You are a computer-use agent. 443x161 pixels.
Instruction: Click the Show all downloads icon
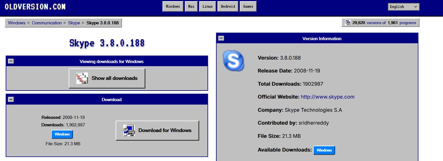[82, 78]
